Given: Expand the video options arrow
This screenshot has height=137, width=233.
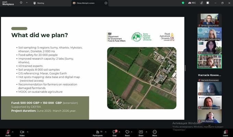Looking at the screenshot, I should 27,132.
